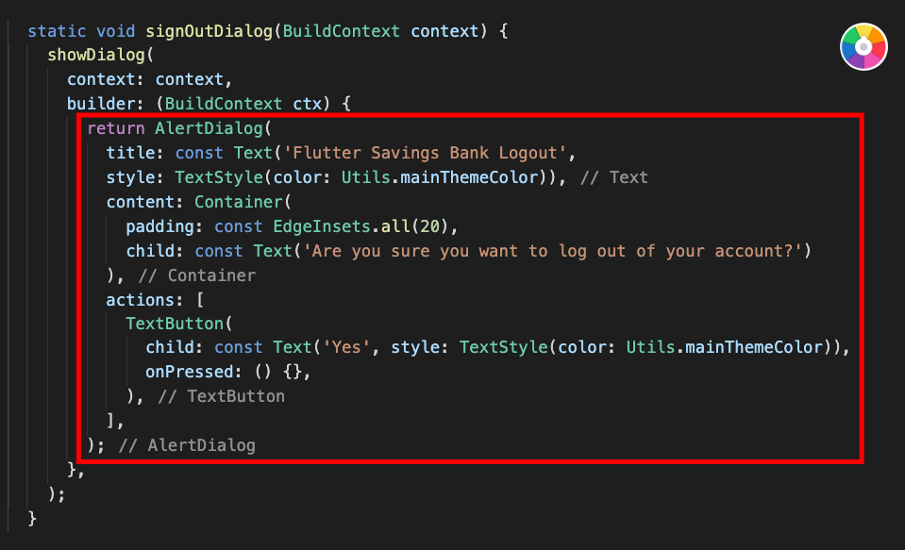
Task: Click the colorful pinwheel icon
Action: coord(863,47)
